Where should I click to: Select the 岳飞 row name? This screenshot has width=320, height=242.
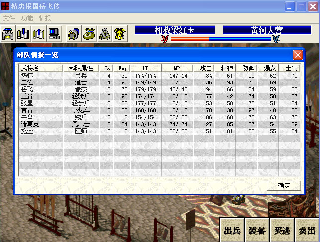tap(27, 89)
